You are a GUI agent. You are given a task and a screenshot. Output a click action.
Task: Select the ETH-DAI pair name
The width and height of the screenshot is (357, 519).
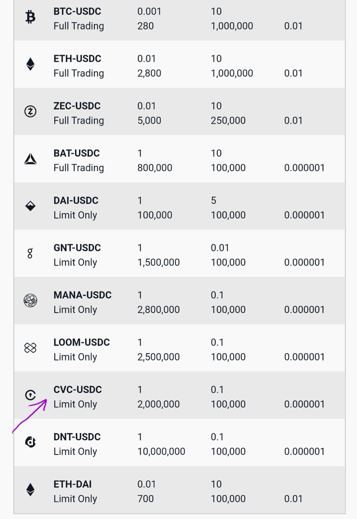(x=73, y=484)
